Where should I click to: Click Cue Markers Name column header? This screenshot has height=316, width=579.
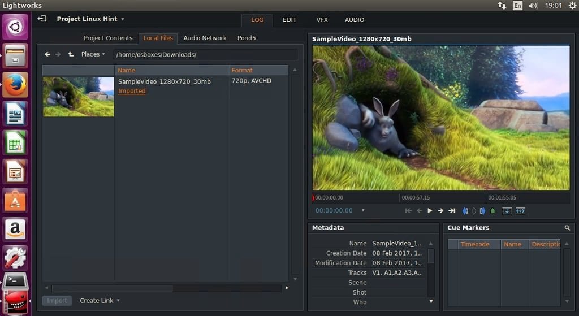(x=515, y=244)
